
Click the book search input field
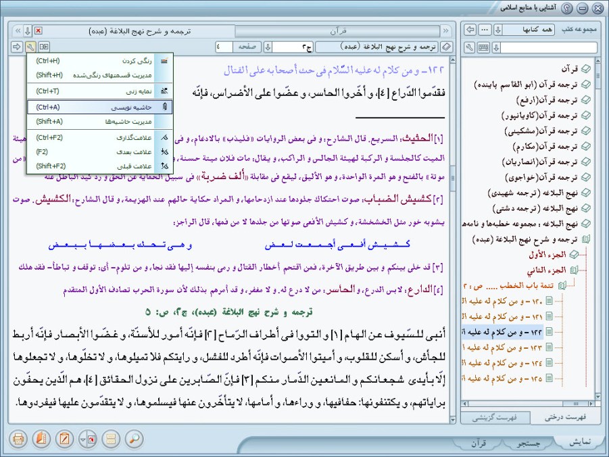(549, 48)
